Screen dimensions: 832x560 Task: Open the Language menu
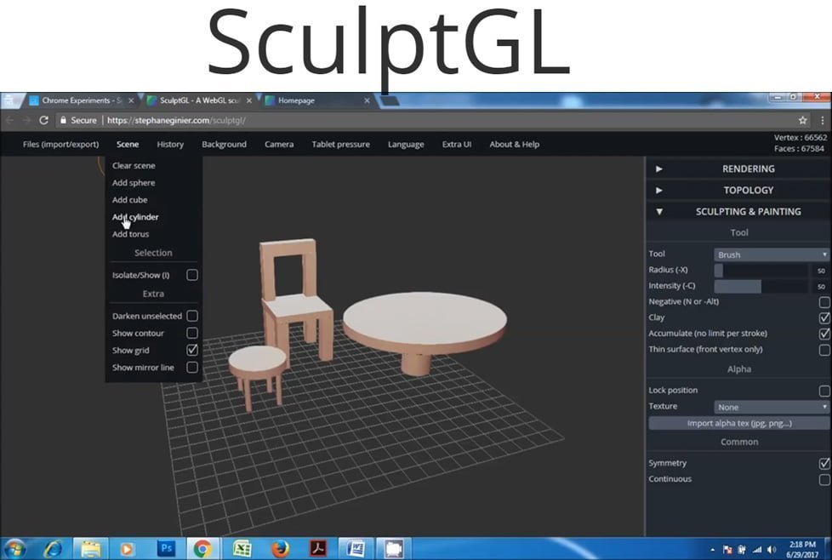406,145
